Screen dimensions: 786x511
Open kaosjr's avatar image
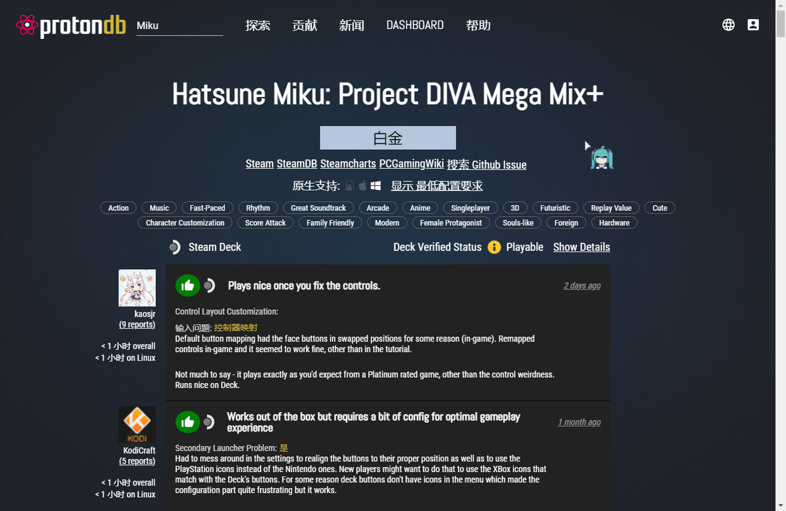pyautogui.click(x=137, y=288)
